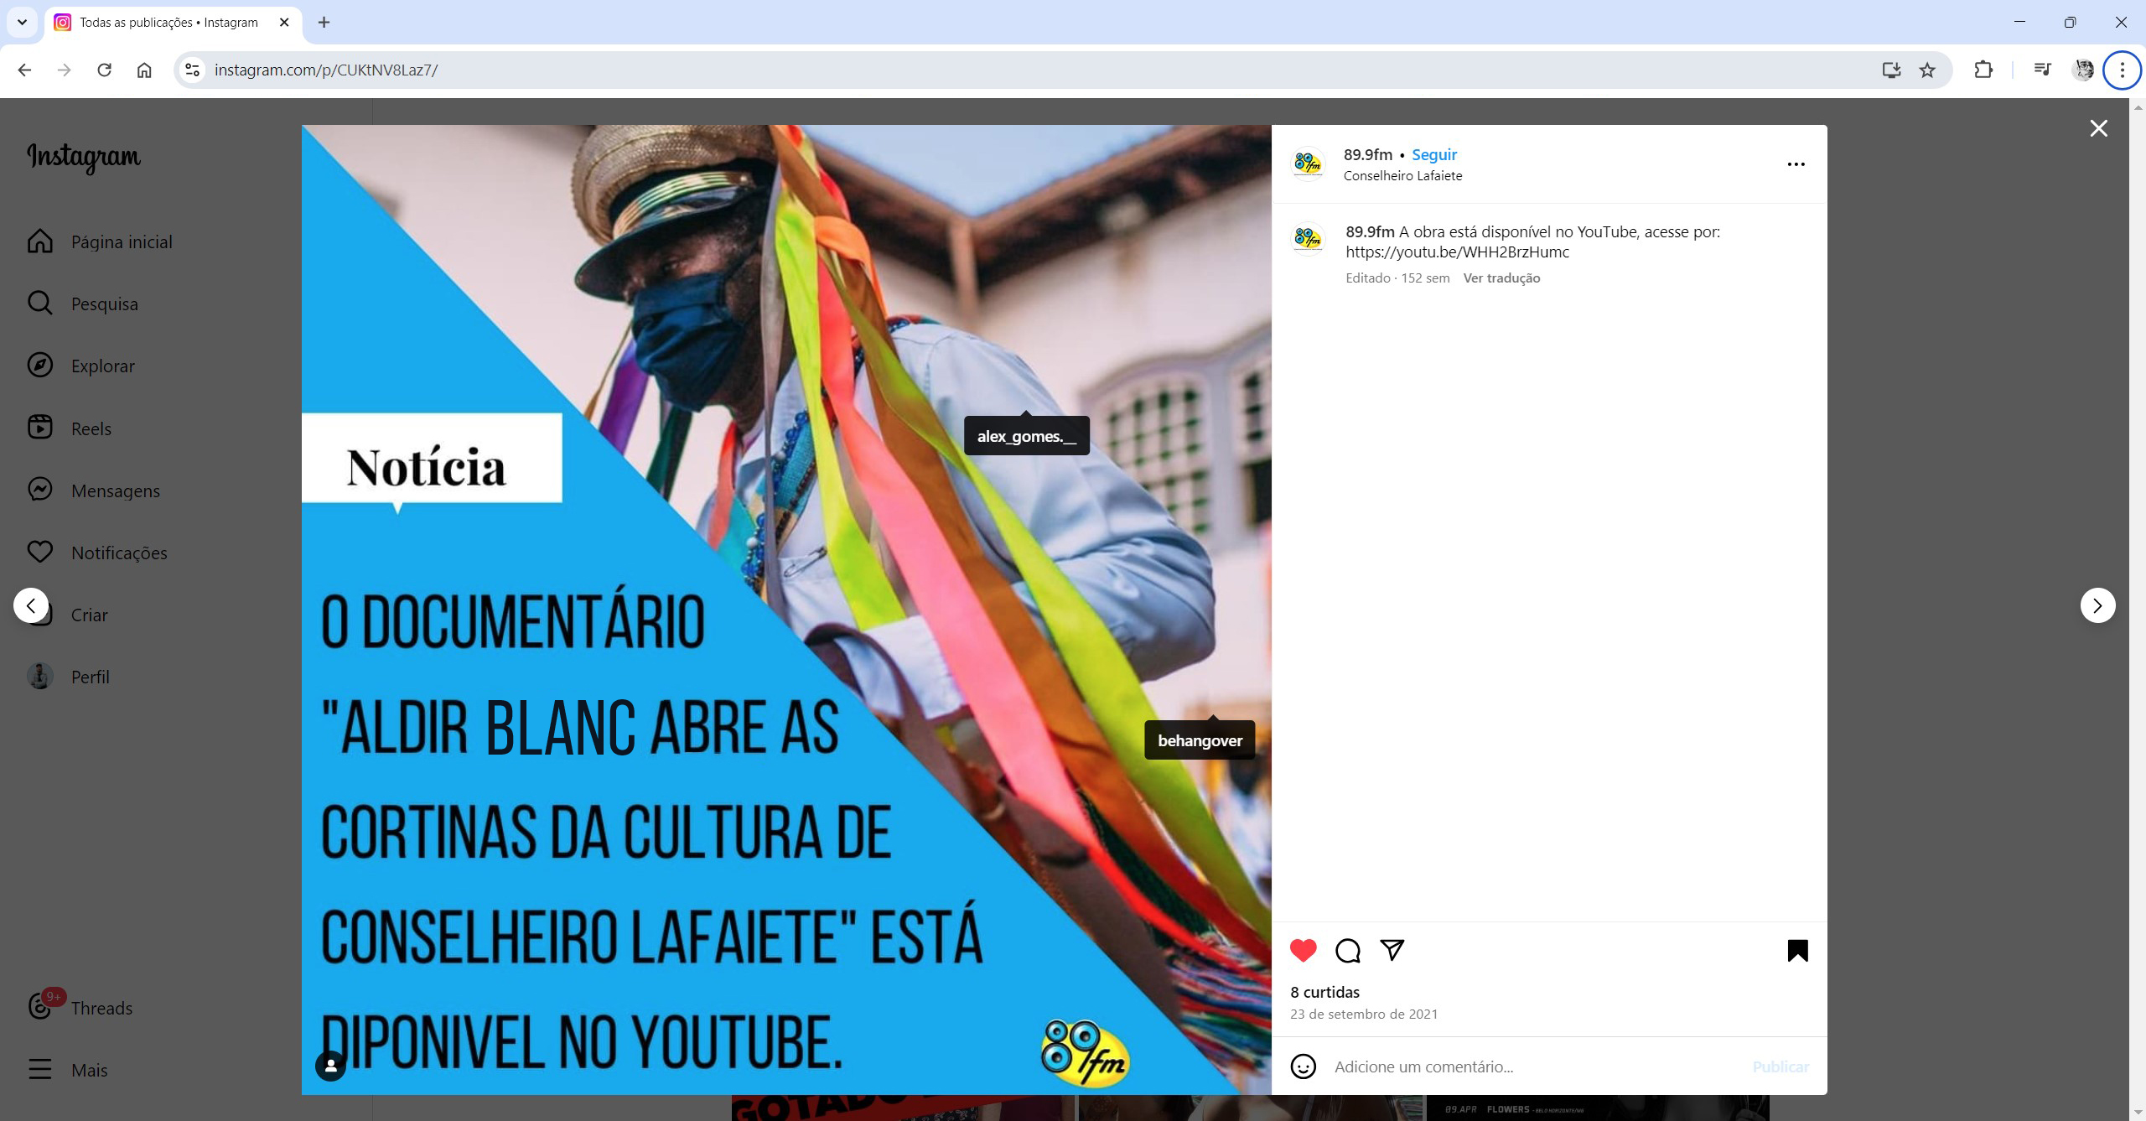
Task: Toggle the saved bookmark icon
Action: [1797, 950]
